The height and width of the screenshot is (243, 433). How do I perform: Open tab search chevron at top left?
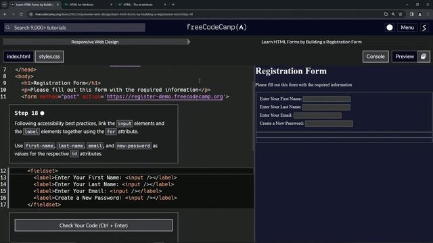coord(5,5)
